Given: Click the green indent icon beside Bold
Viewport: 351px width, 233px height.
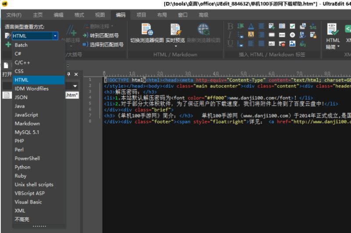Looking at the screenshot, I should tap(240, 26).
